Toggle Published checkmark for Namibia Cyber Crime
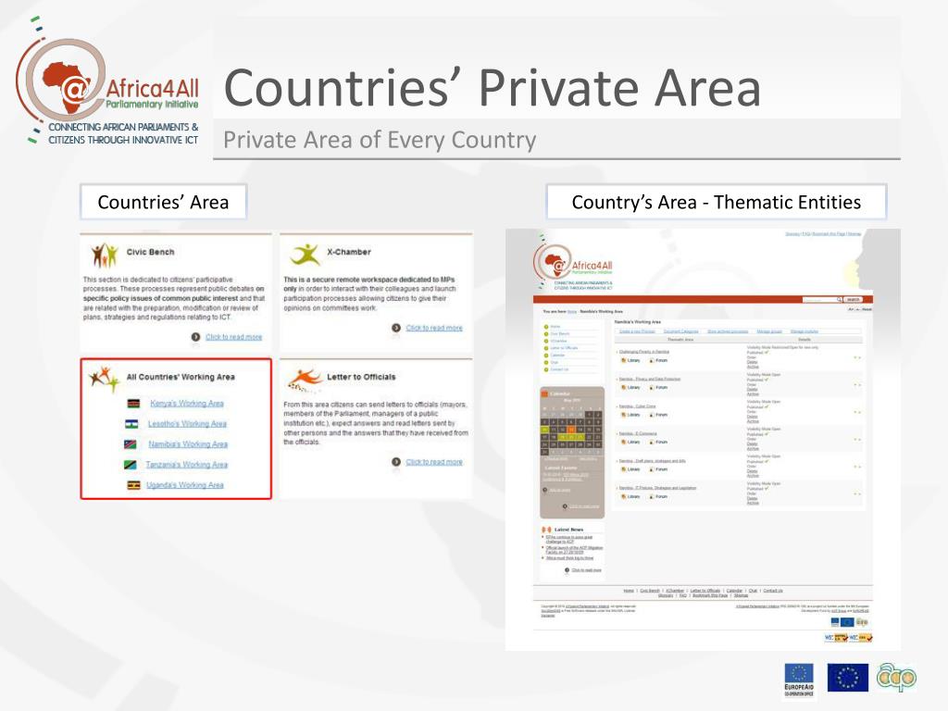Viewport: 948px width, 711px height. coord(767,407)
